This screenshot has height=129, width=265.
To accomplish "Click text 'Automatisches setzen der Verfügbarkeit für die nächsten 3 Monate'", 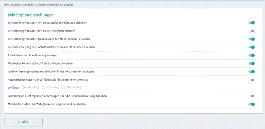I will coord(48,80).
